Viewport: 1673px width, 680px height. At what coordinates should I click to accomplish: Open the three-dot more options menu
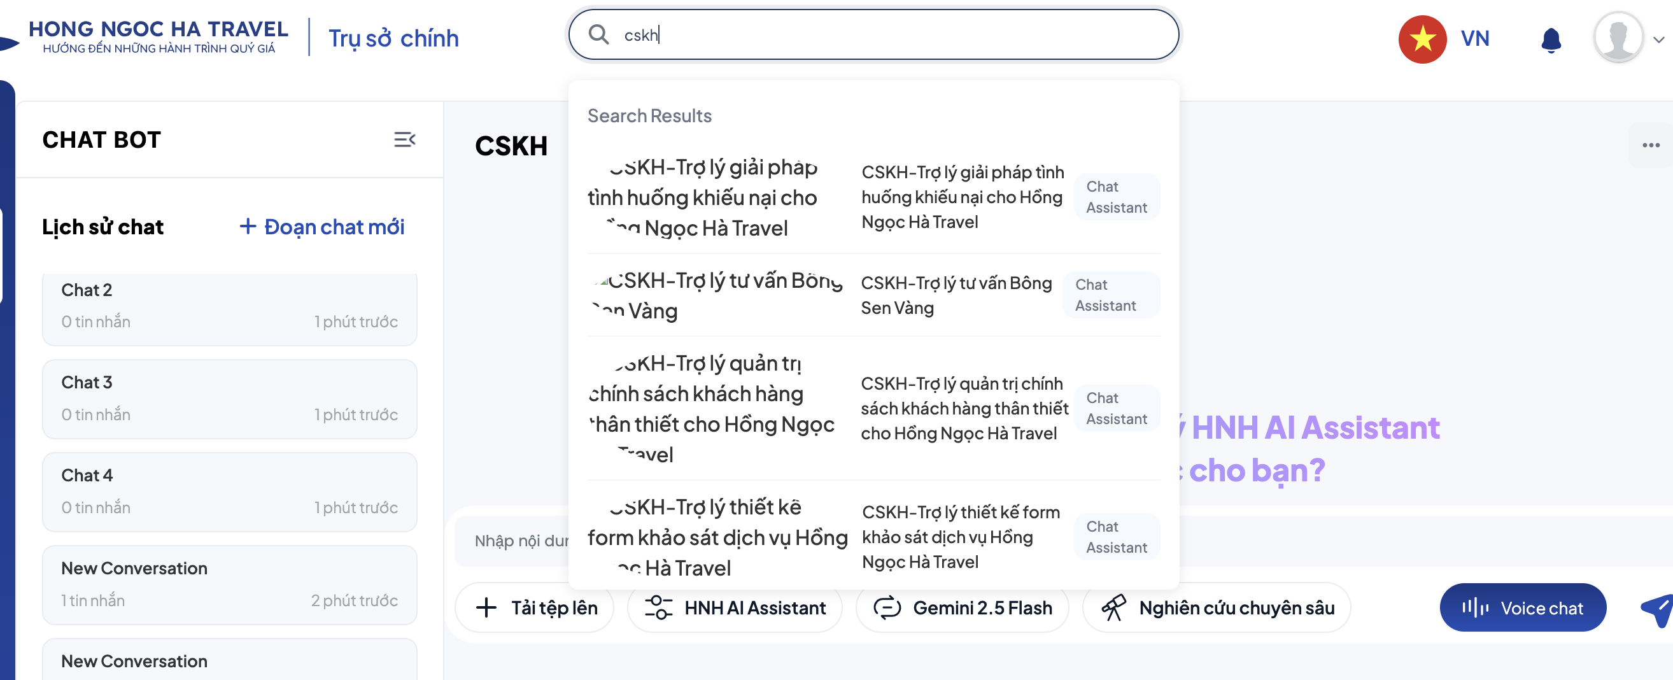click(1650, 145)
